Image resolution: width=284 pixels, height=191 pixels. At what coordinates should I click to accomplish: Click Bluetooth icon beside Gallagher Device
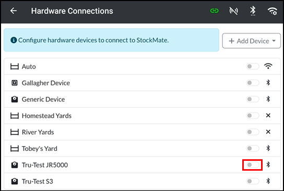(x=268, y=83)
